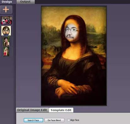130x124 pixels.
Task: Click the Align face label text
Action: click(x=75, y=120)
